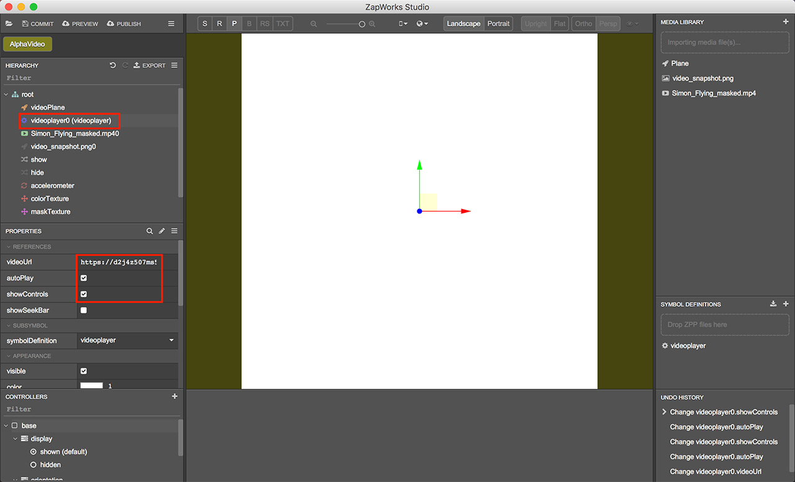Click the show action icon in hierarchy
The image size is (795, 482).
(24, 159)
